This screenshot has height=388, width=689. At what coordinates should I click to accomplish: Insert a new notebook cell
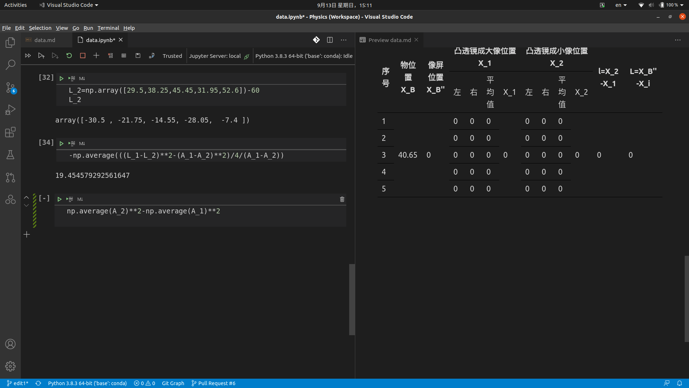click(x=96, y=56)
